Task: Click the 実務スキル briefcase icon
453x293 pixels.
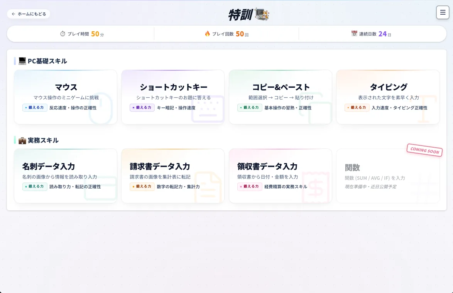Action: [x=22, y=140]
